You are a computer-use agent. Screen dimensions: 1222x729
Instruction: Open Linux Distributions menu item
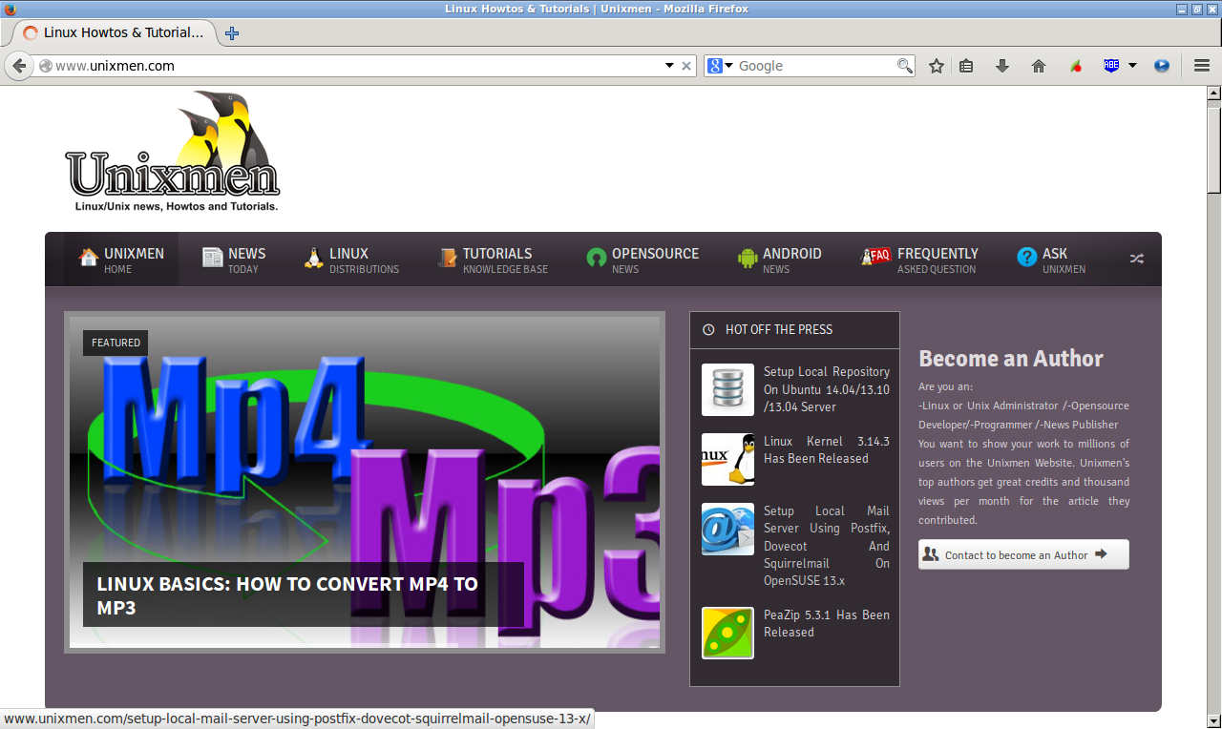tap(351, 260)
